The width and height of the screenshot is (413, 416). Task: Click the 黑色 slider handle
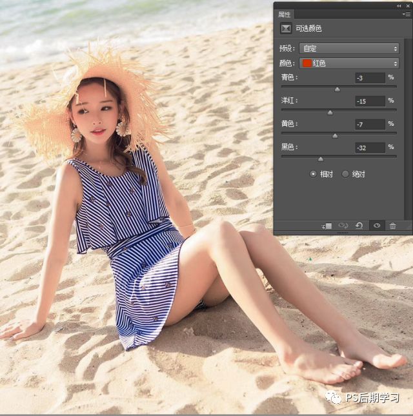(x=320, y=159)
